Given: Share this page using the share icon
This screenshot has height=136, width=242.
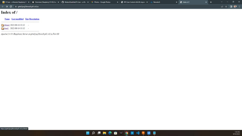Looking at the screenshot, I should 222,7.
